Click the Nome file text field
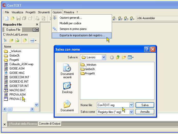This screenshot has height=134, width=178. tap(113, 105)
